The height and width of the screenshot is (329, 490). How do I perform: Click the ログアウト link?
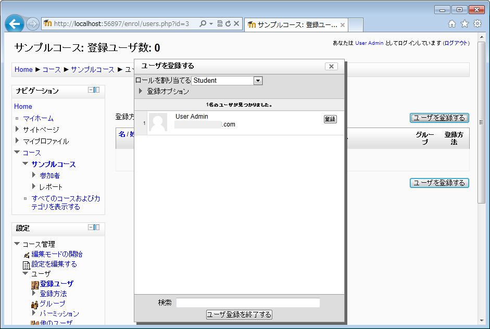[456, 43]
